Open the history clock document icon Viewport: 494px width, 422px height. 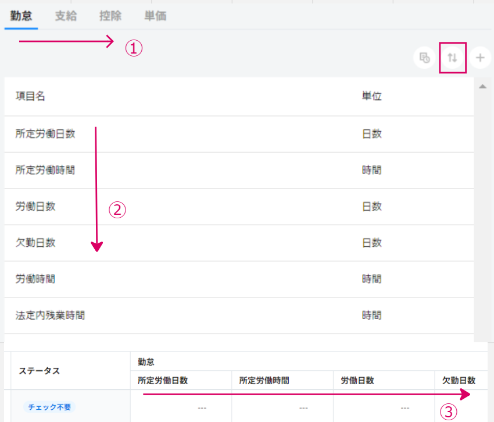424,58
